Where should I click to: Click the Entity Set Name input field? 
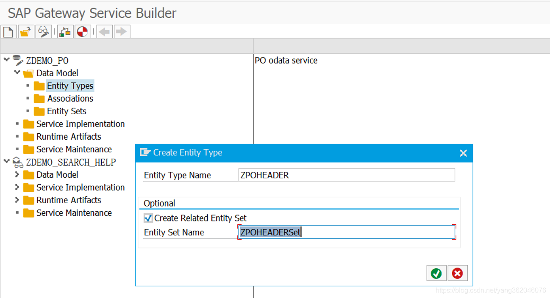[x=347, y=232]
